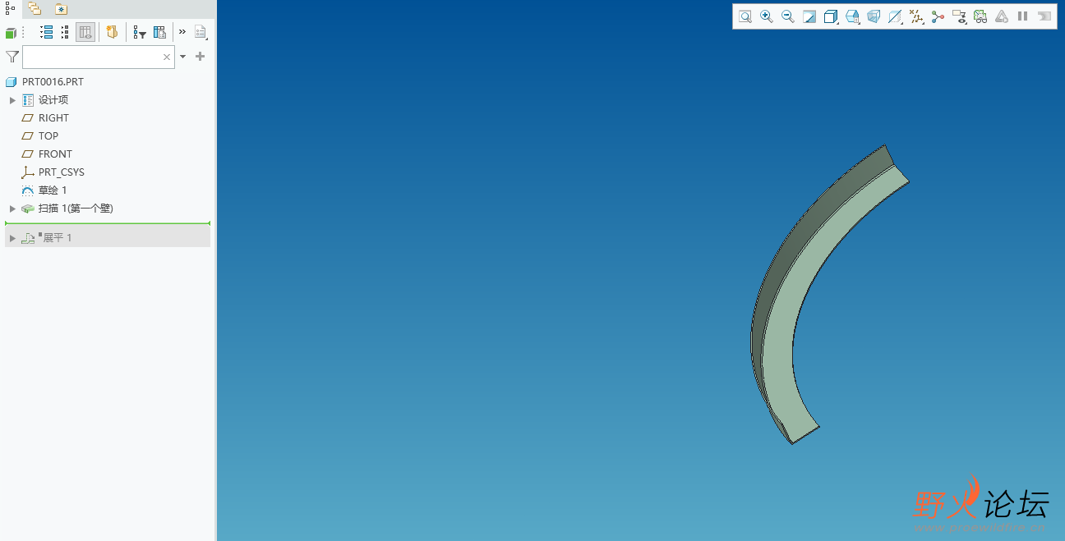Click the grayed last toolbar icon
This screenshot has width=1065, height=541.
(x=1044, y=16)
